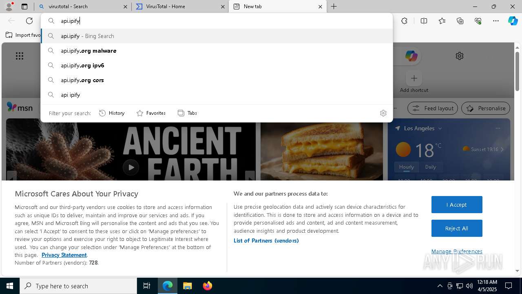Open the new tab plus button

(x=334, y=7)
